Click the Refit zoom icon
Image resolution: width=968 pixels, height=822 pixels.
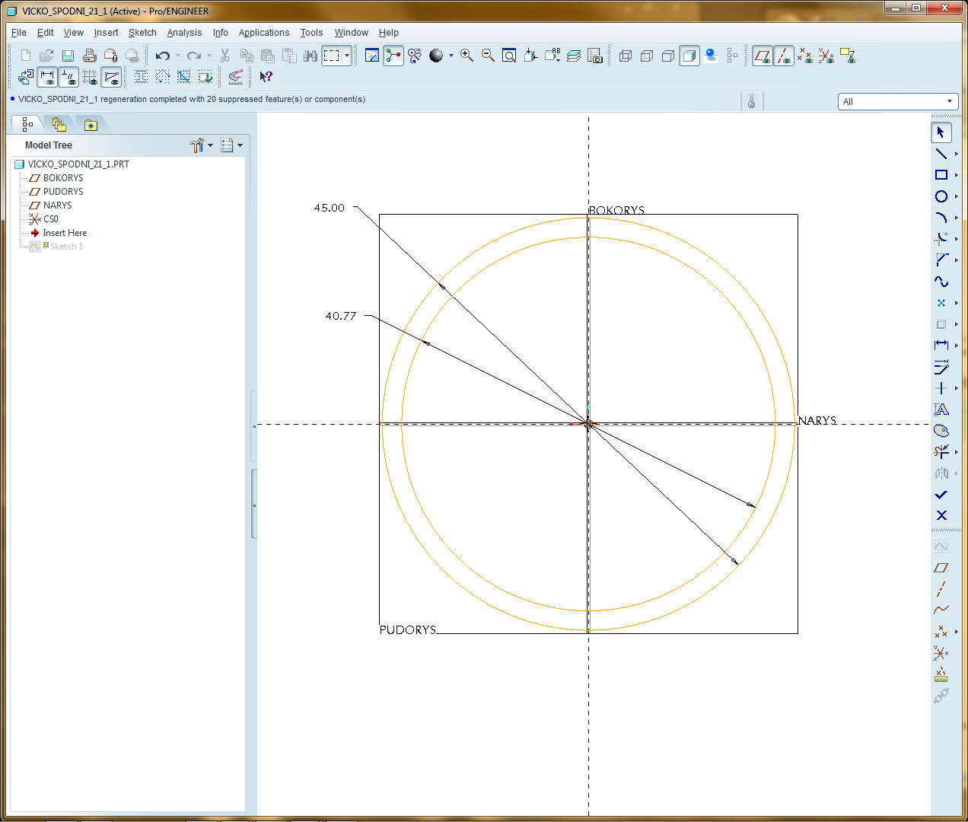(509, 56)
